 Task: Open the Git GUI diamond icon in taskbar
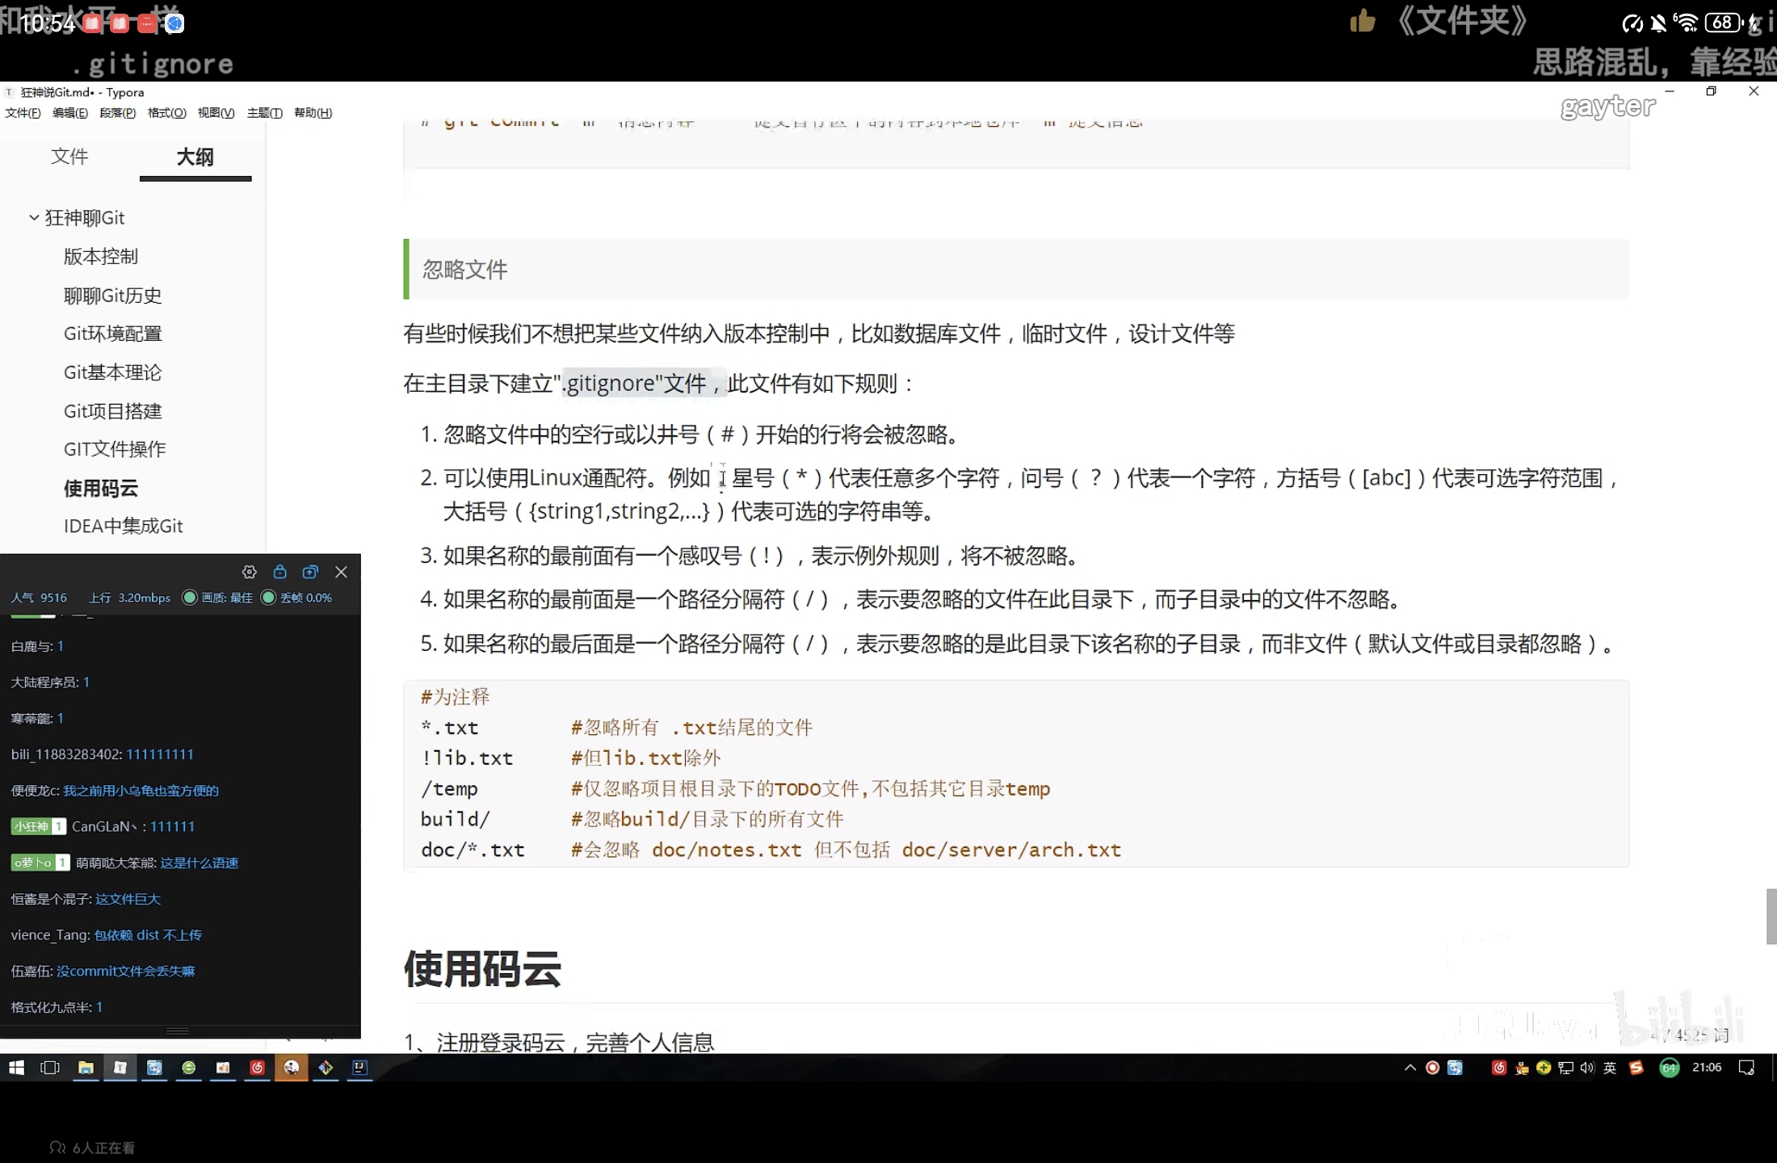[326, 1068]
